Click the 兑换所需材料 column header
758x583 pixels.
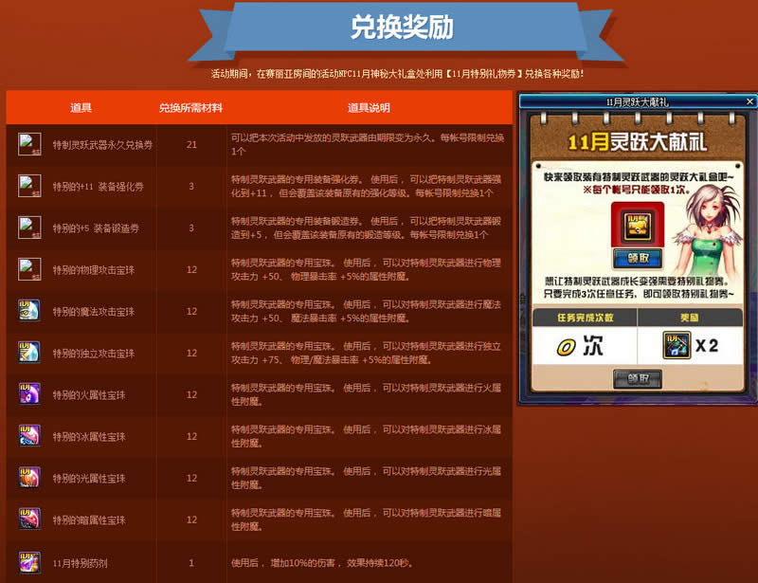coord(190,107)
